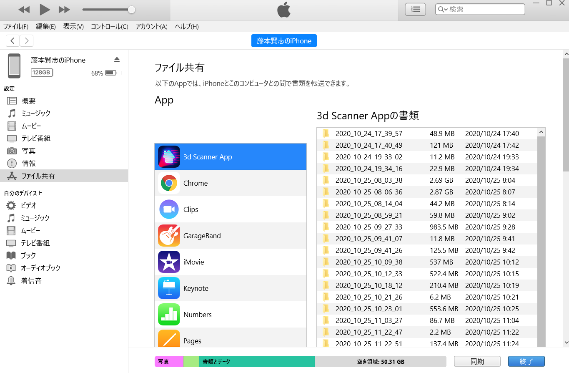
Task: Click the 終了 done button
Action: 526,362
